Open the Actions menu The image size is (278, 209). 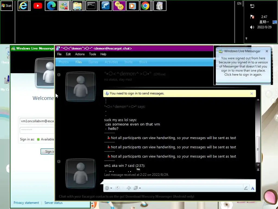click(x=80, y=54)
